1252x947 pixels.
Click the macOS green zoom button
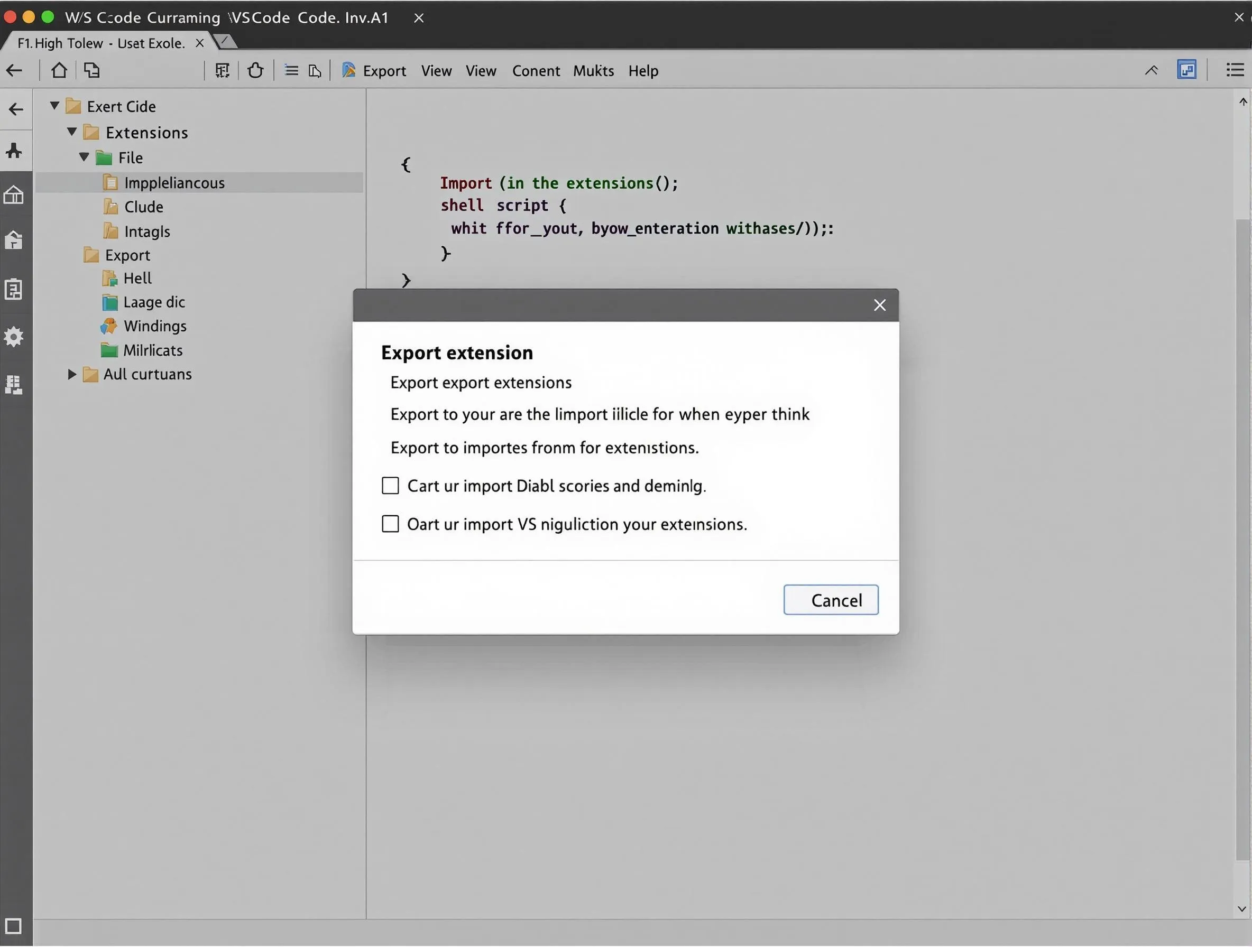pos(48,17)
